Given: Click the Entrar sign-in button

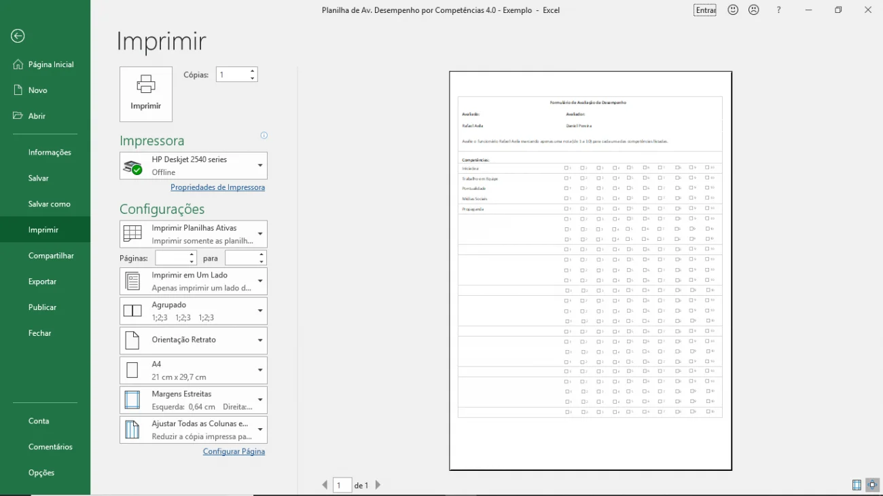Looking at the screenshot, I should click(x=705, y=10).
